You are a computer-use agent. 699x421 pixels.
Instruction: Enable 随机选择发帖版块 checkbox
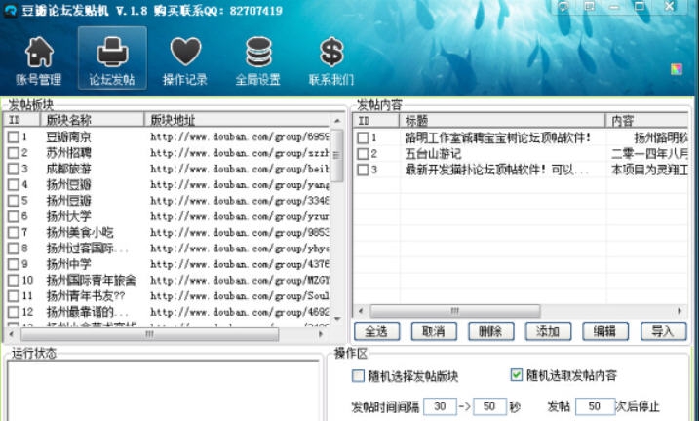coord(358,375)
